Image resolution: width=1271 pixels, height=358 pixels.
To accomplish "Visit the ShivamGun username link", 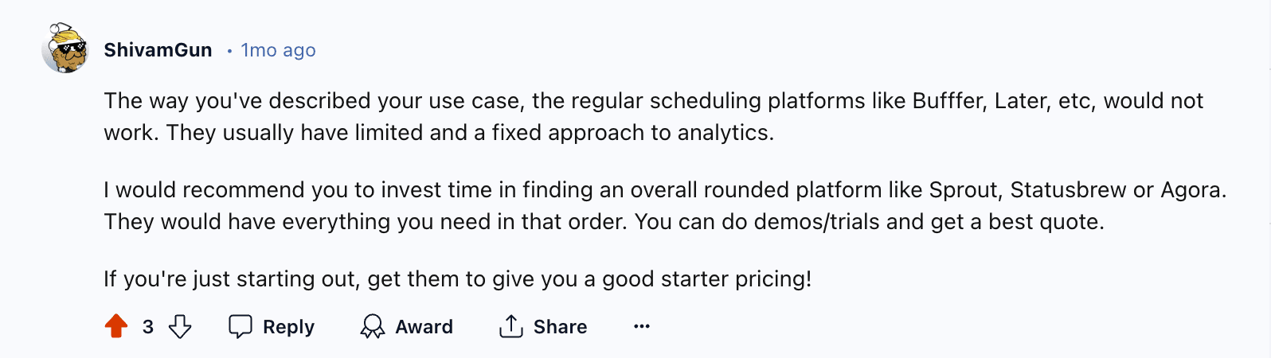I will [x=158, y=50].
